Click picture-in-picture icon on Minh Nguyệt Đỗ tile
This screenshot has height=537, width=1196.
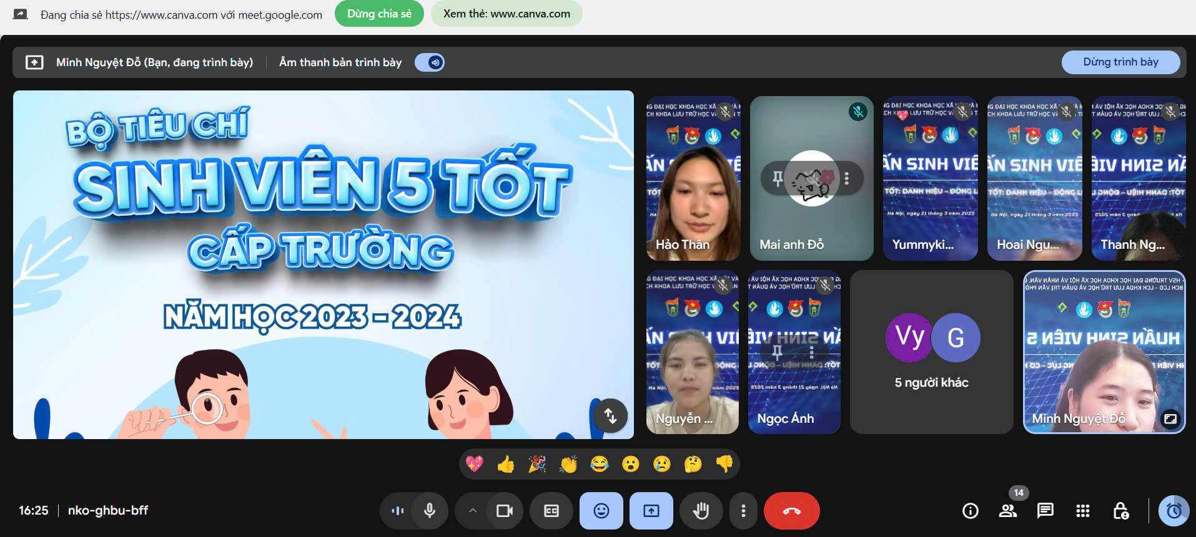[1170, 418]
